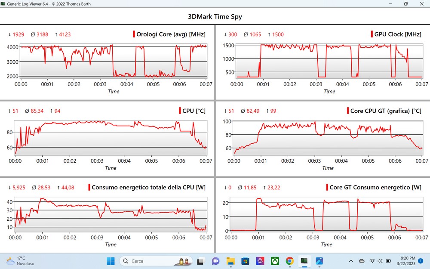Click the Core GT Consumo energetico [W] title
This screenshot has width=430, height=269.
pyautogui.click(x=375, y=188)
